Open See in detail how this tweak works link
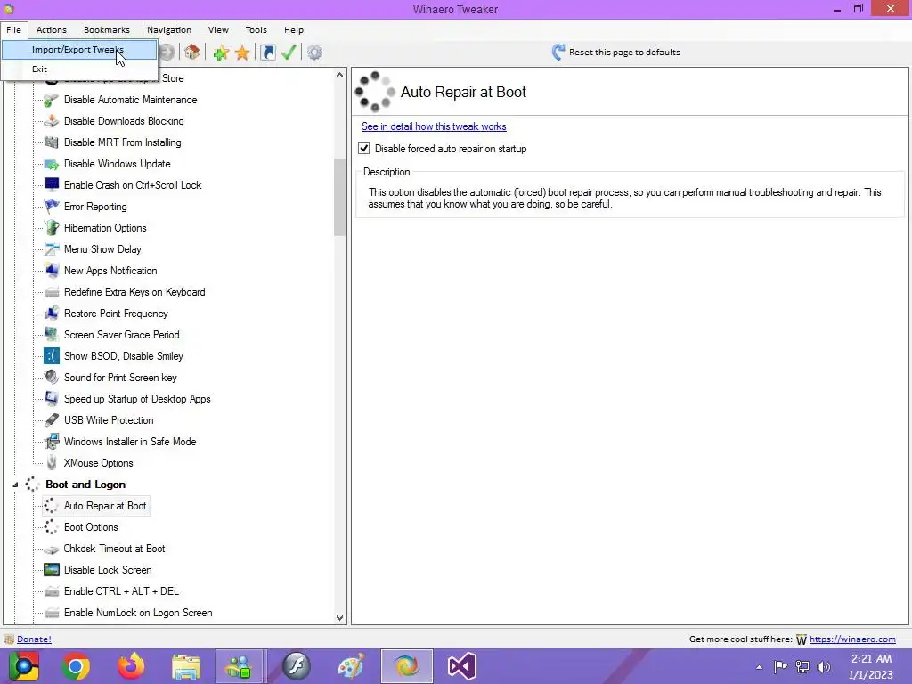 (x=434, y=126)
